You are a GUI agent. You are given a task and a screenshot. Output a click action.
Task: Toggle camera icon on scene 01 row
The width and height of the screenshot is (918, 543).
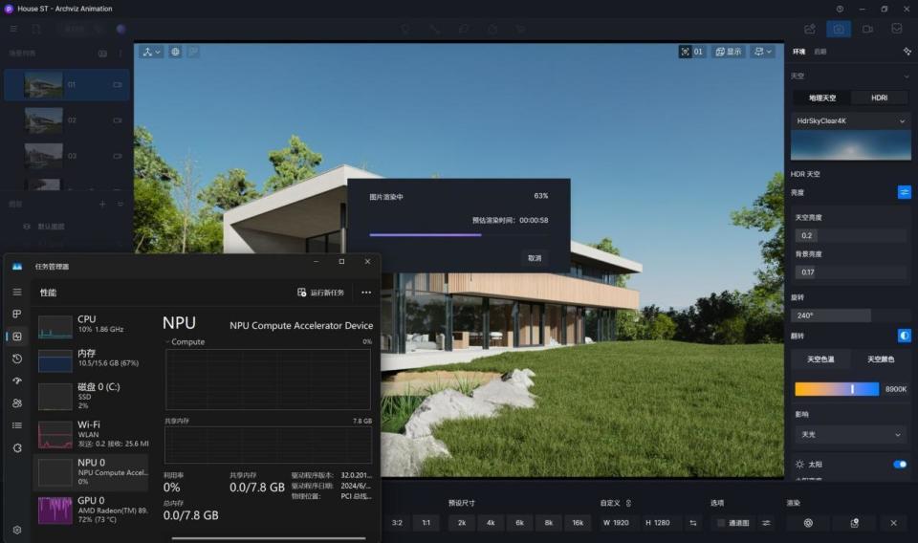click(x=117, y=84)
